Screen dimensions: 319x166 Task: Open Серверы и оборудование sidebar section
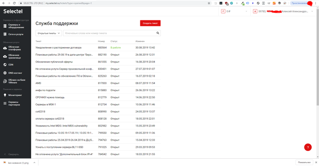[14, 26]
